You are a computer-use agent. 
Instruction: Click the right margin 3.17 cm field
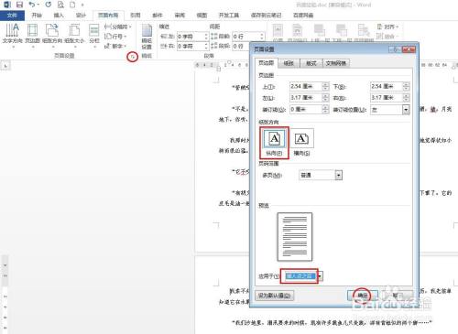pyautogui.click(x=387, y=98)
